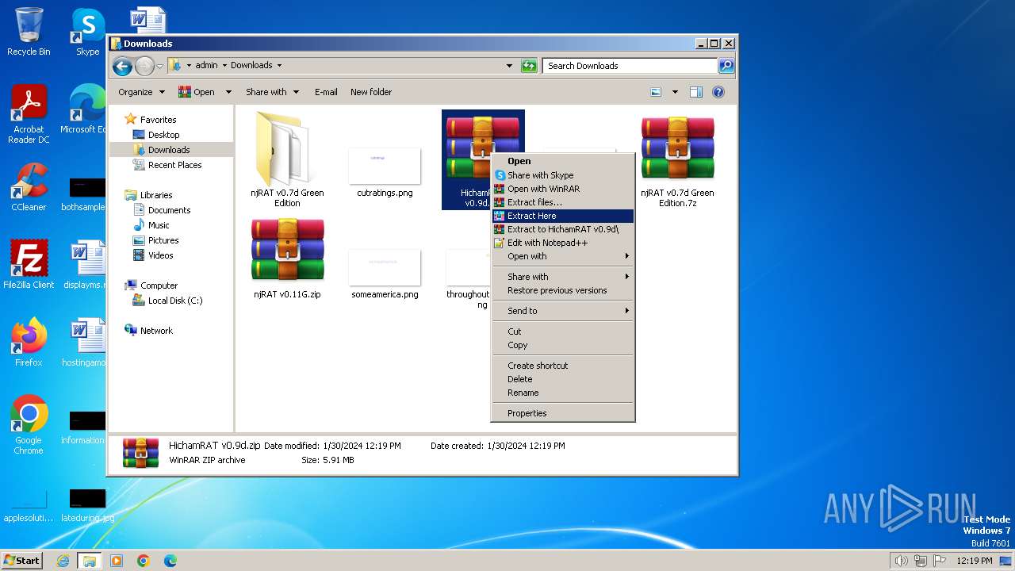1015x571 pixels.
Task: Click the E-mail toolbar button
Action: click(x=326, y=92)
